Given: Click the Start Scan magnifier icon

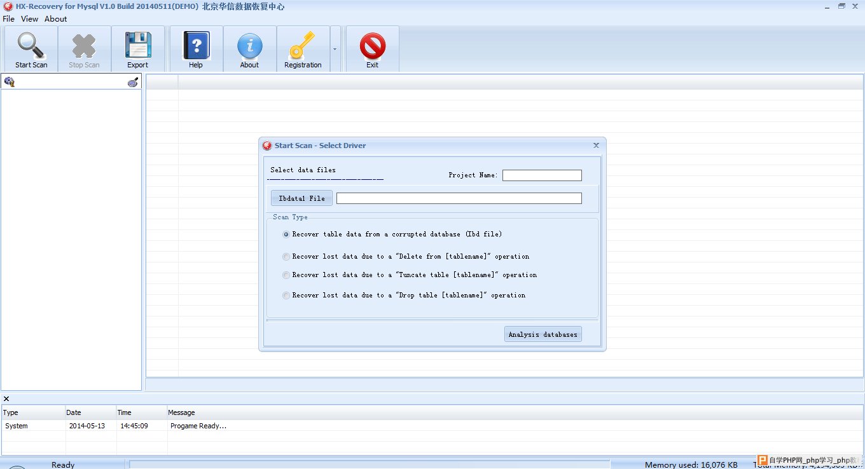Looking at the screenshot, I should tap(31, 46).
